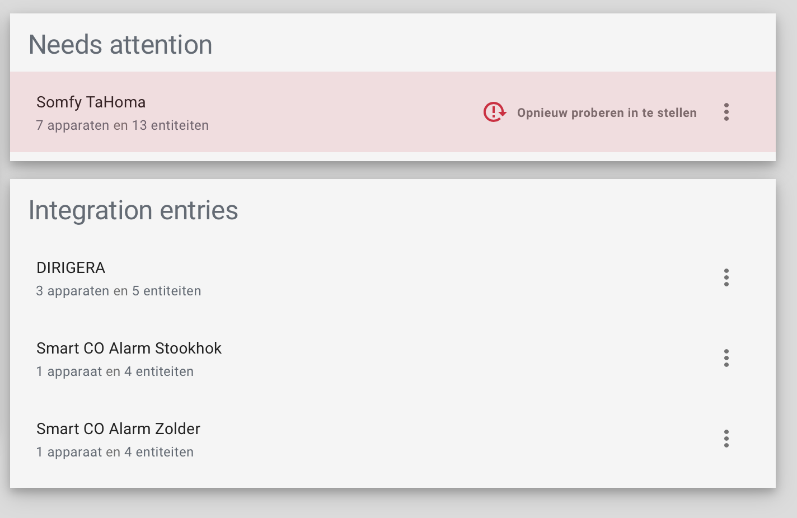Click the three-dot icon in the Needs attention row
The width and height of the screenshot is (797, 518).
click(x=726, y=112)
